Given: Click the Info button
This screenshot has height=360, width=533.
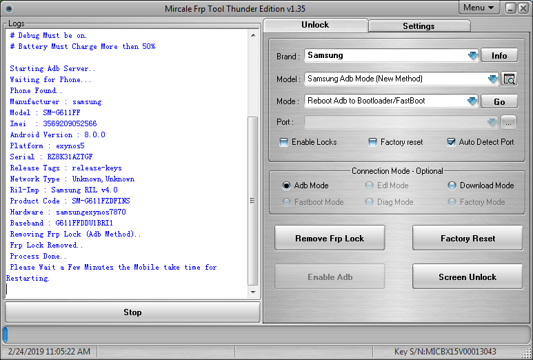Looking at the screenshot, I should coord(499,55).
